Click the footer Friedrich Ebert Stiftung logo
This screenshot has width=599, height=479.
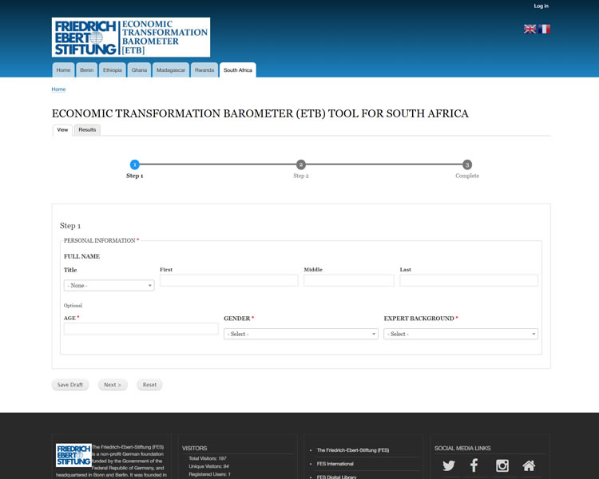[x=73, y=455]
